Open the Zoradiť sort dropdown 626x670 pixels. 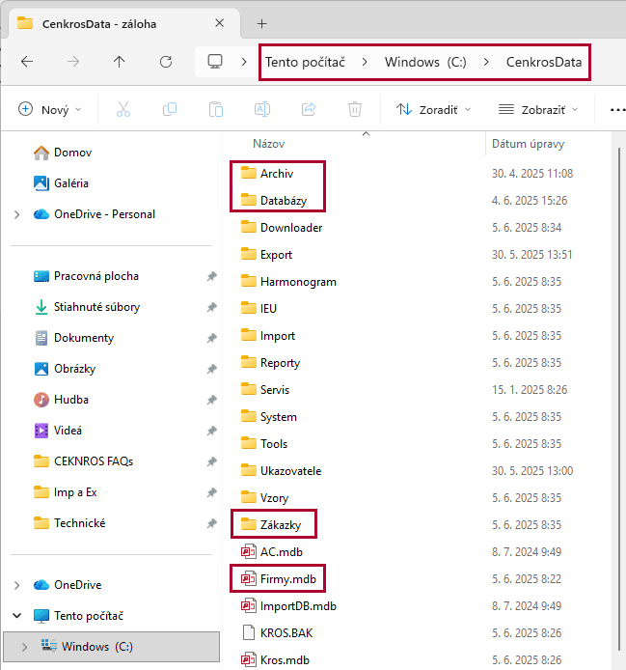434,109
